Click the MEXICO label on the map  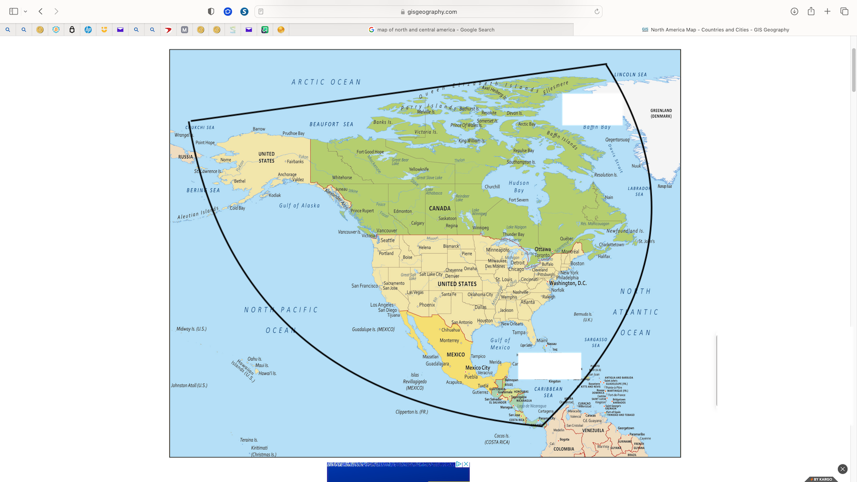(x=455, y=355)
